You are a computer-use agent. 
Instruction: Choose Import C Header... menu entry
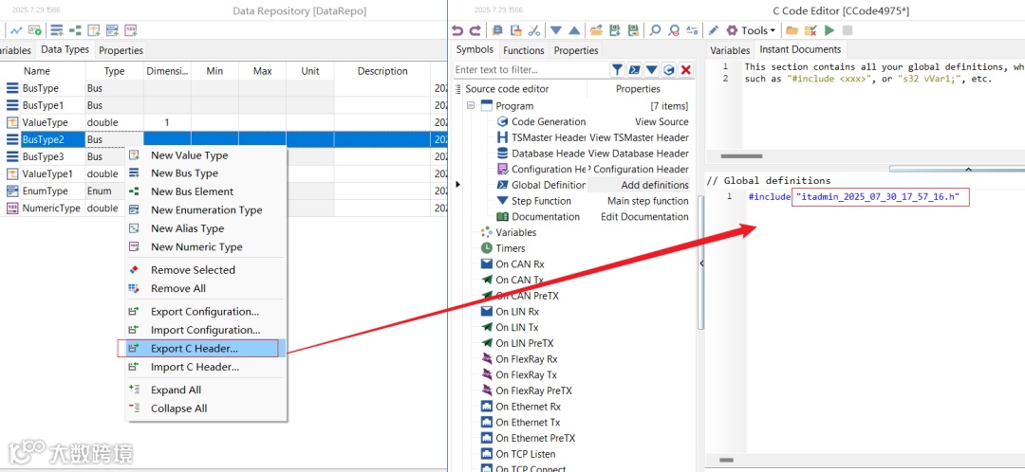(x=206, y=367)
